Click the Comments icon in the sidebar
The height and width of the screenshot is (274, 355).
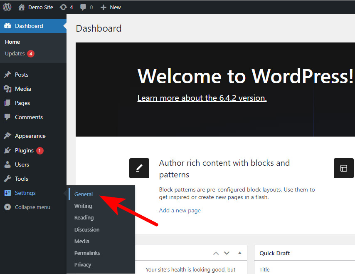coord(9,117)
